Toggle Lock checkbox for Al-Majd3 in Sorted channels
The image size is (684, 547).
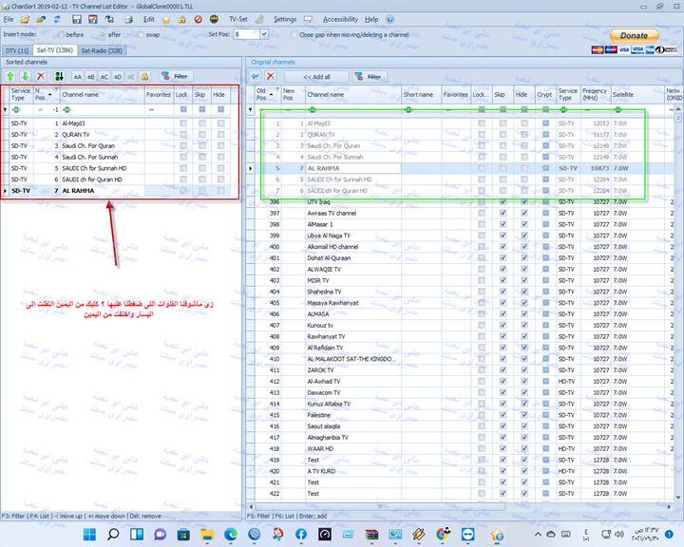pos(183,123)
